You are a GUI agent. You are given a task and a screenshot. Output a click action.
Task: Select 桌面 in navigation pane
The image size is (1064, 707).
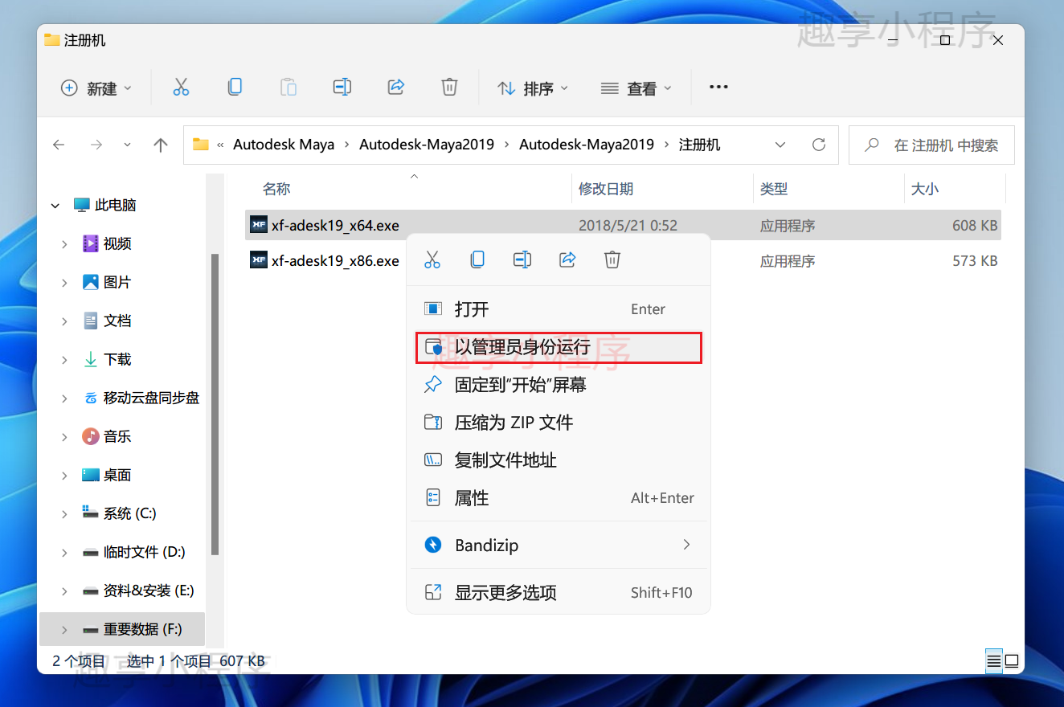pyautogui.click(x=117, y=475)
